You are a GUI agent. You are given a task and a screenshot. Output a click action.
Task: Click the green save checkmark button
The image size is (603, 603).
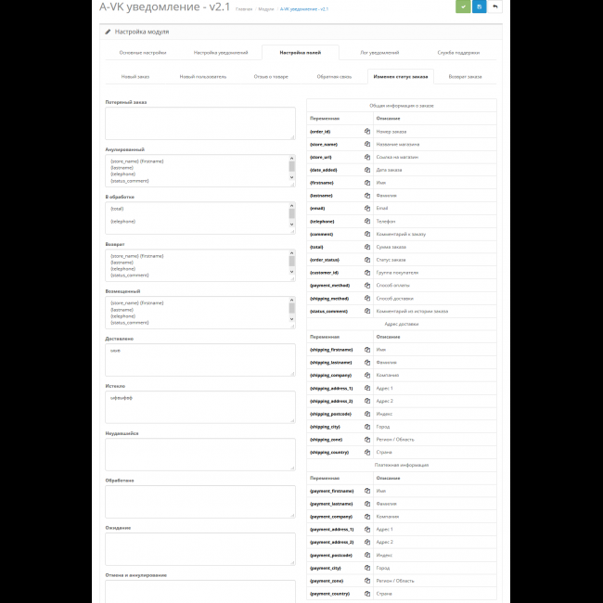click(x=463, y=6)
